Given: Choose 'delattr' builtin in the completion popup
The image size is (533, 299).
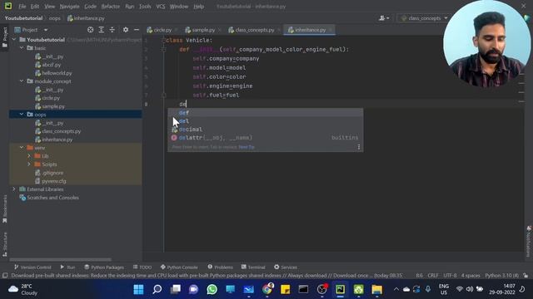Looking at the screenshot, I should tap(265, 138).
